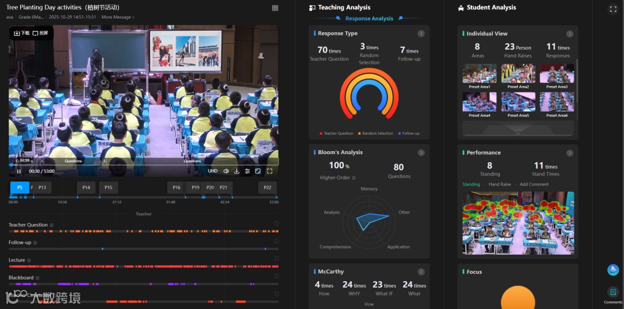
Task: Enter fullscreen video mode
Action: pos(269,171)
